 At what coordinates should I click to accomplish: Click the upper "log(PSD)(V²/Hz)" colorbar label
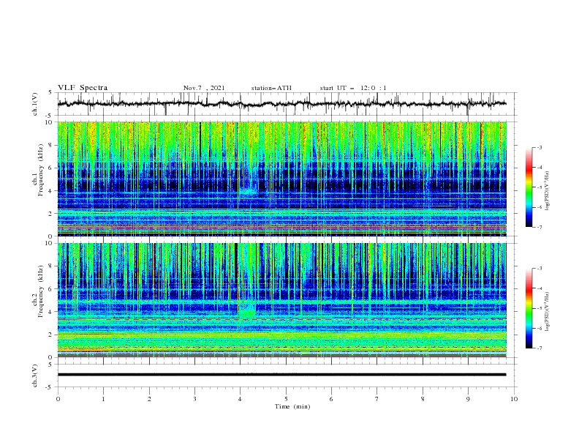(x=547, y=191)
